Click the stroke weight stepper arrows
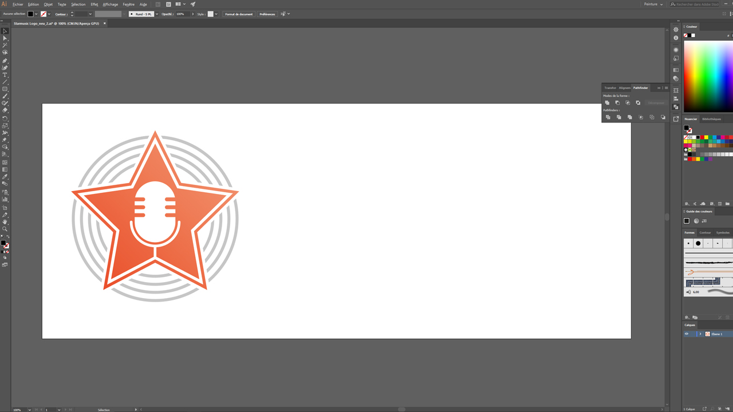733x412 pixels. point(72,14)
